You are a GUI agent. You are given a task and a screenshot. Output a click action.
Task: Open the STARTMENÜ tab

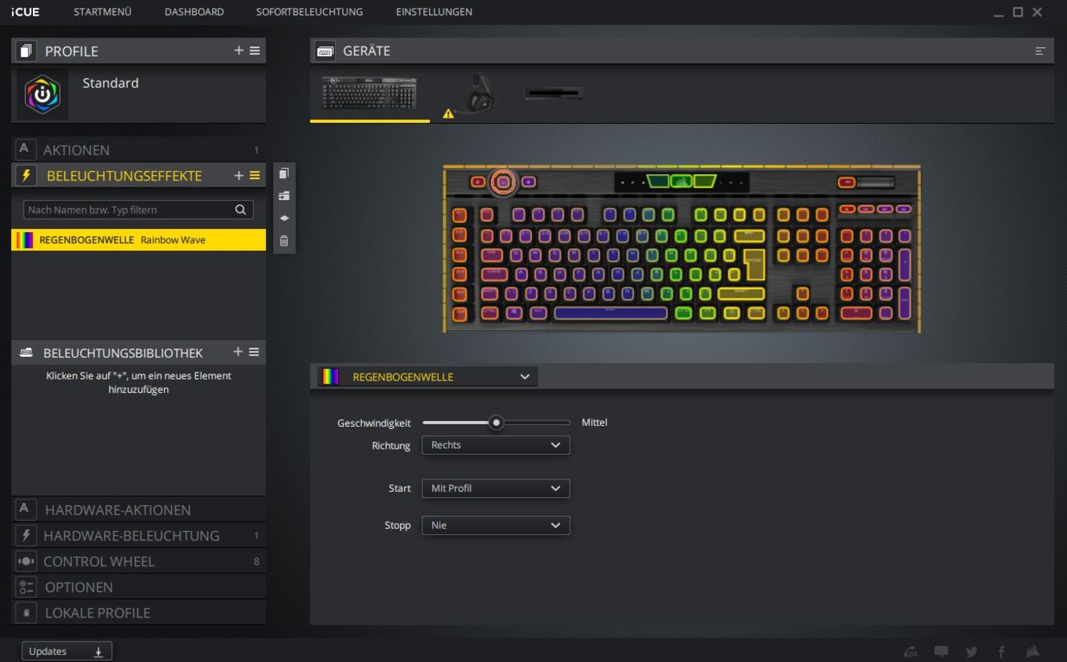pos(102,12)
